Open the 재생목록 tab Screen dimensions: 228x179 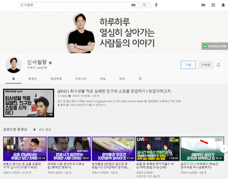[56, 79]
